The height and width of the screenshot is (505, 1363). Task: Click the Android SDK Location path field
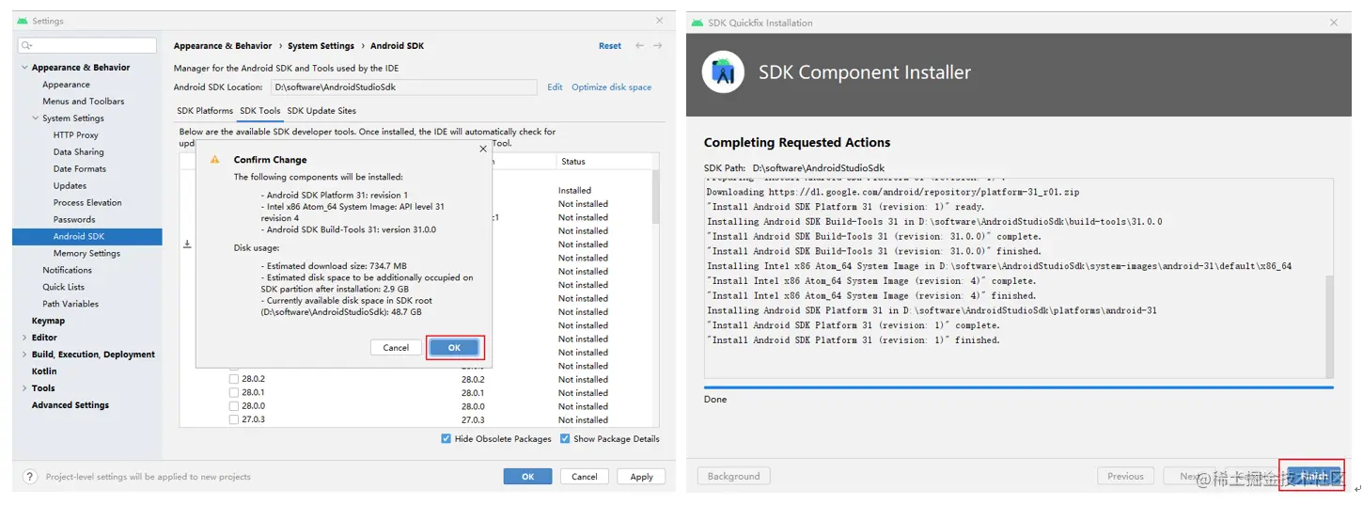coord(404,87)
